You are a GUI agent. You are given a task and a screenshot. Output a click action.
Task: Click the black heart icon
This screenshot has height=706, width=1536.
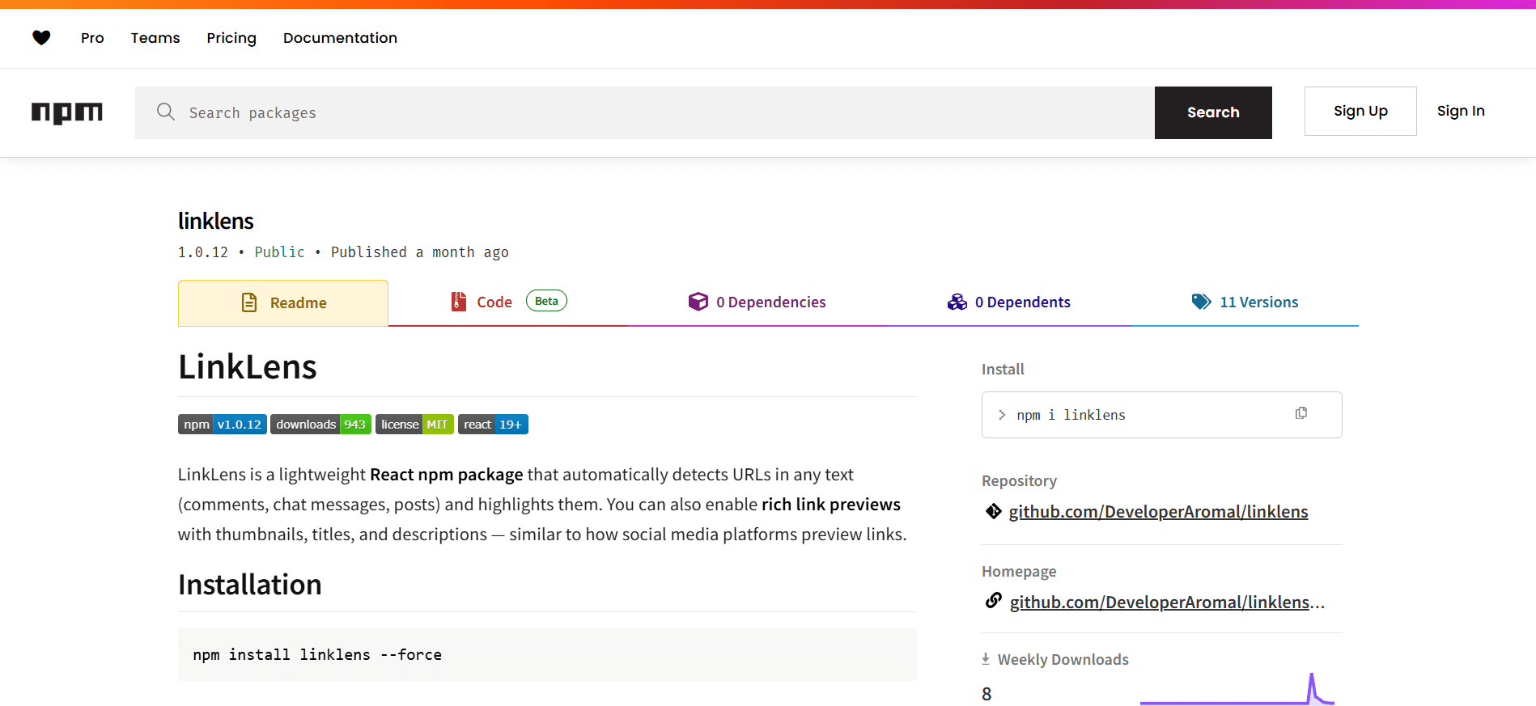pos(41,37)
